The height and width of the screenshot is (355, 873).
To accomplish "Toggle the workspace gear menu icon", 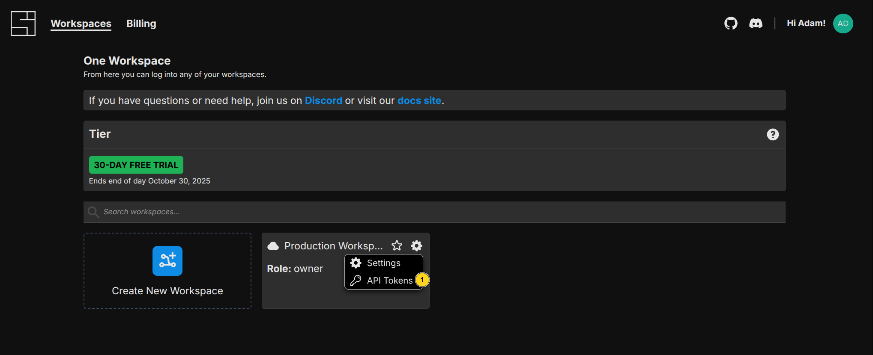I will (x=416, y=246).
